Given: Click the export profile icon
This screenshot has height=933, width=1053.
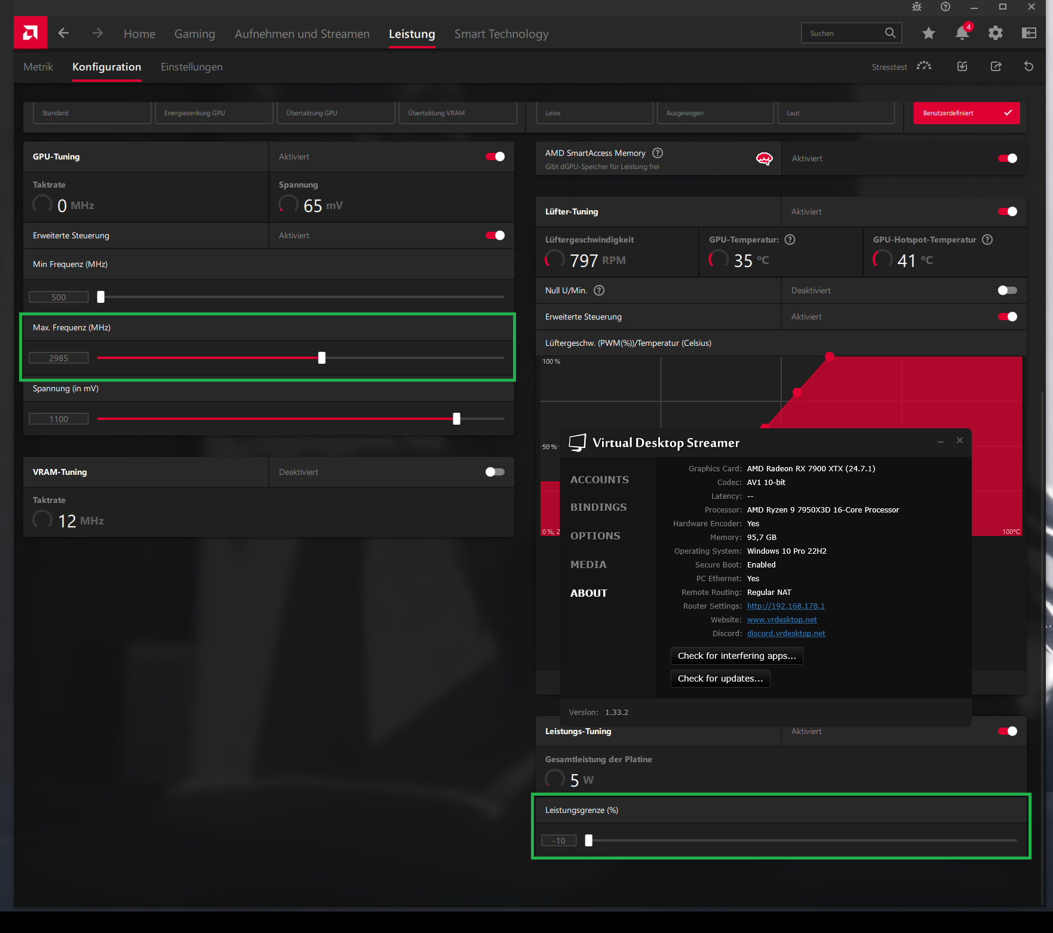Looking at the screenshot, I should pyautogui.click(x=996, y=66).
